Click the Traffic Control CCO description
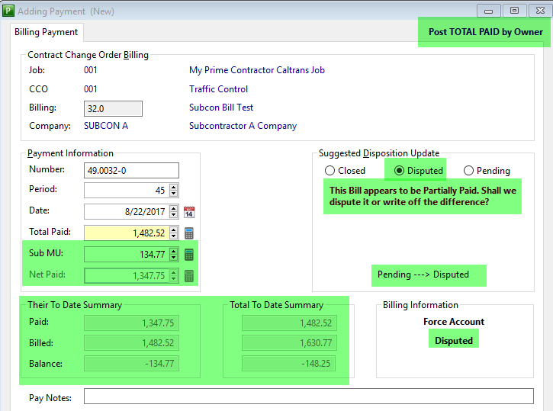Image resolution: width=553 pixels, height=411 pixels. coord(218,88)
